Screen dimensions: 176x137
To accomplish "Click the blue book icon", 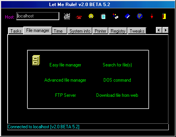I will (128, 16).
